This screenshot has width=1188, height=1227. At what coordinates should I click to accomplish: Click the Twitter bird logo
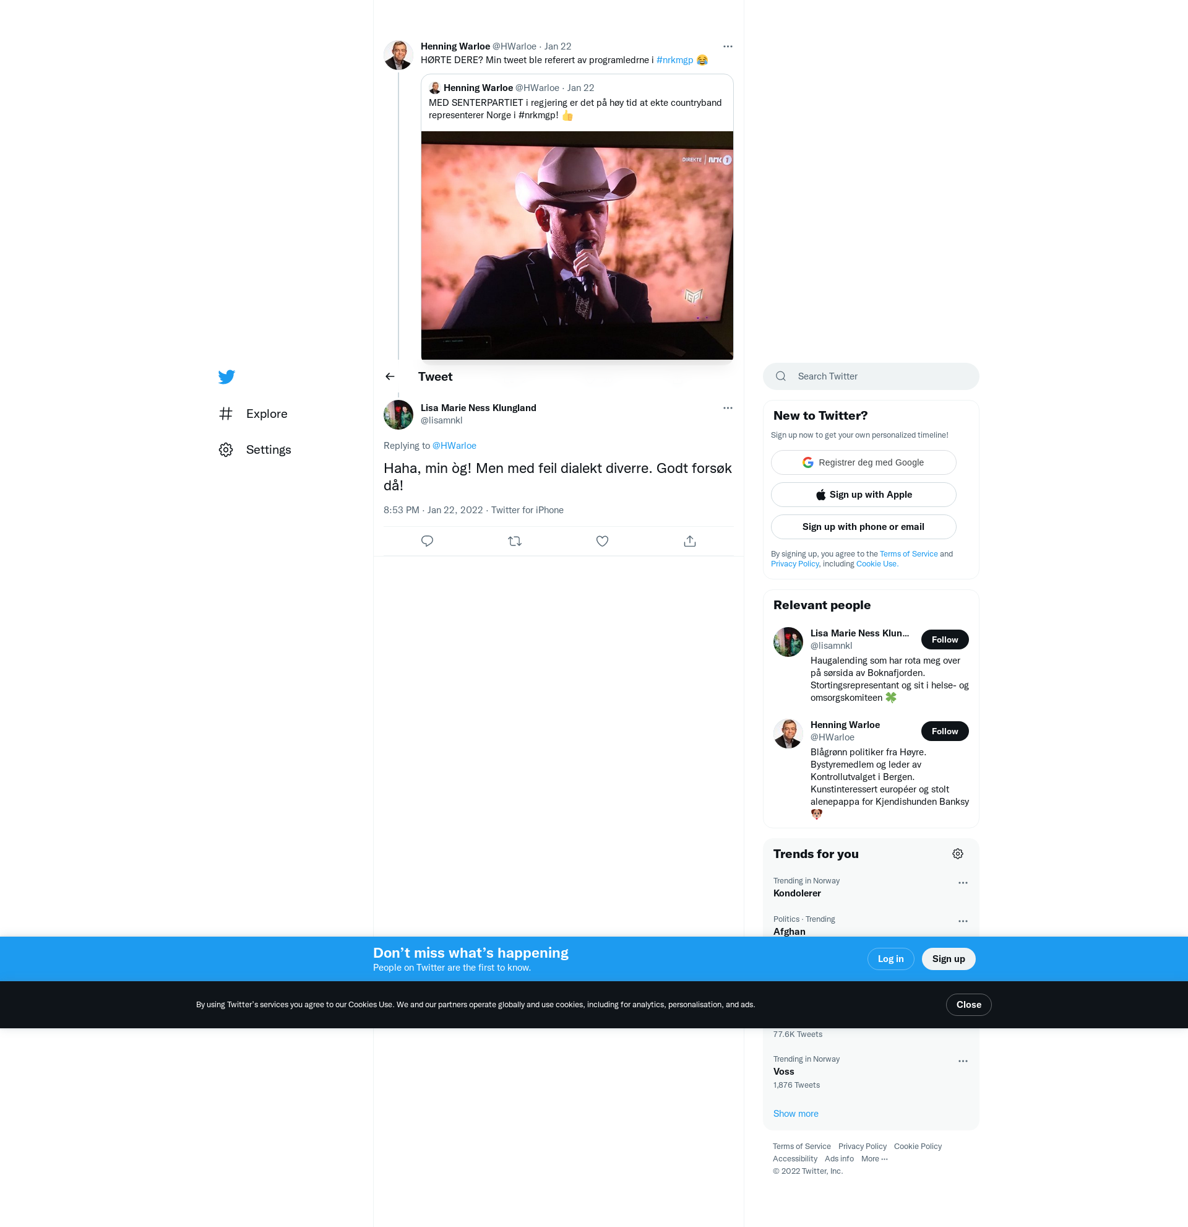[x=226, y=376]
